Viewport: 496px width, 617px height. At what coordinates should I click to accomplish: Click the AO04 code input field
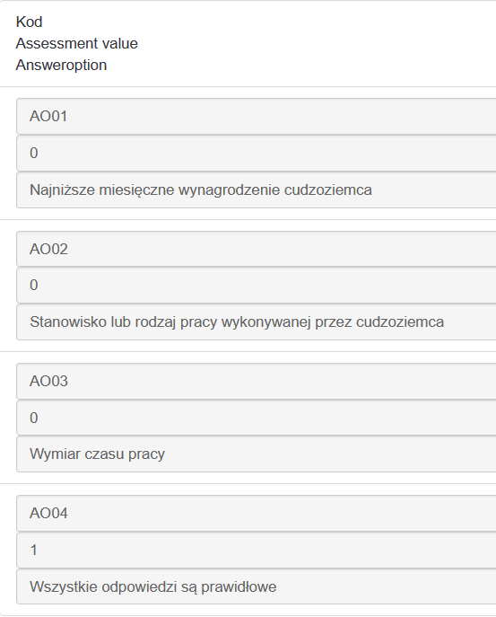pyautogui.click(x=257, y=514)
